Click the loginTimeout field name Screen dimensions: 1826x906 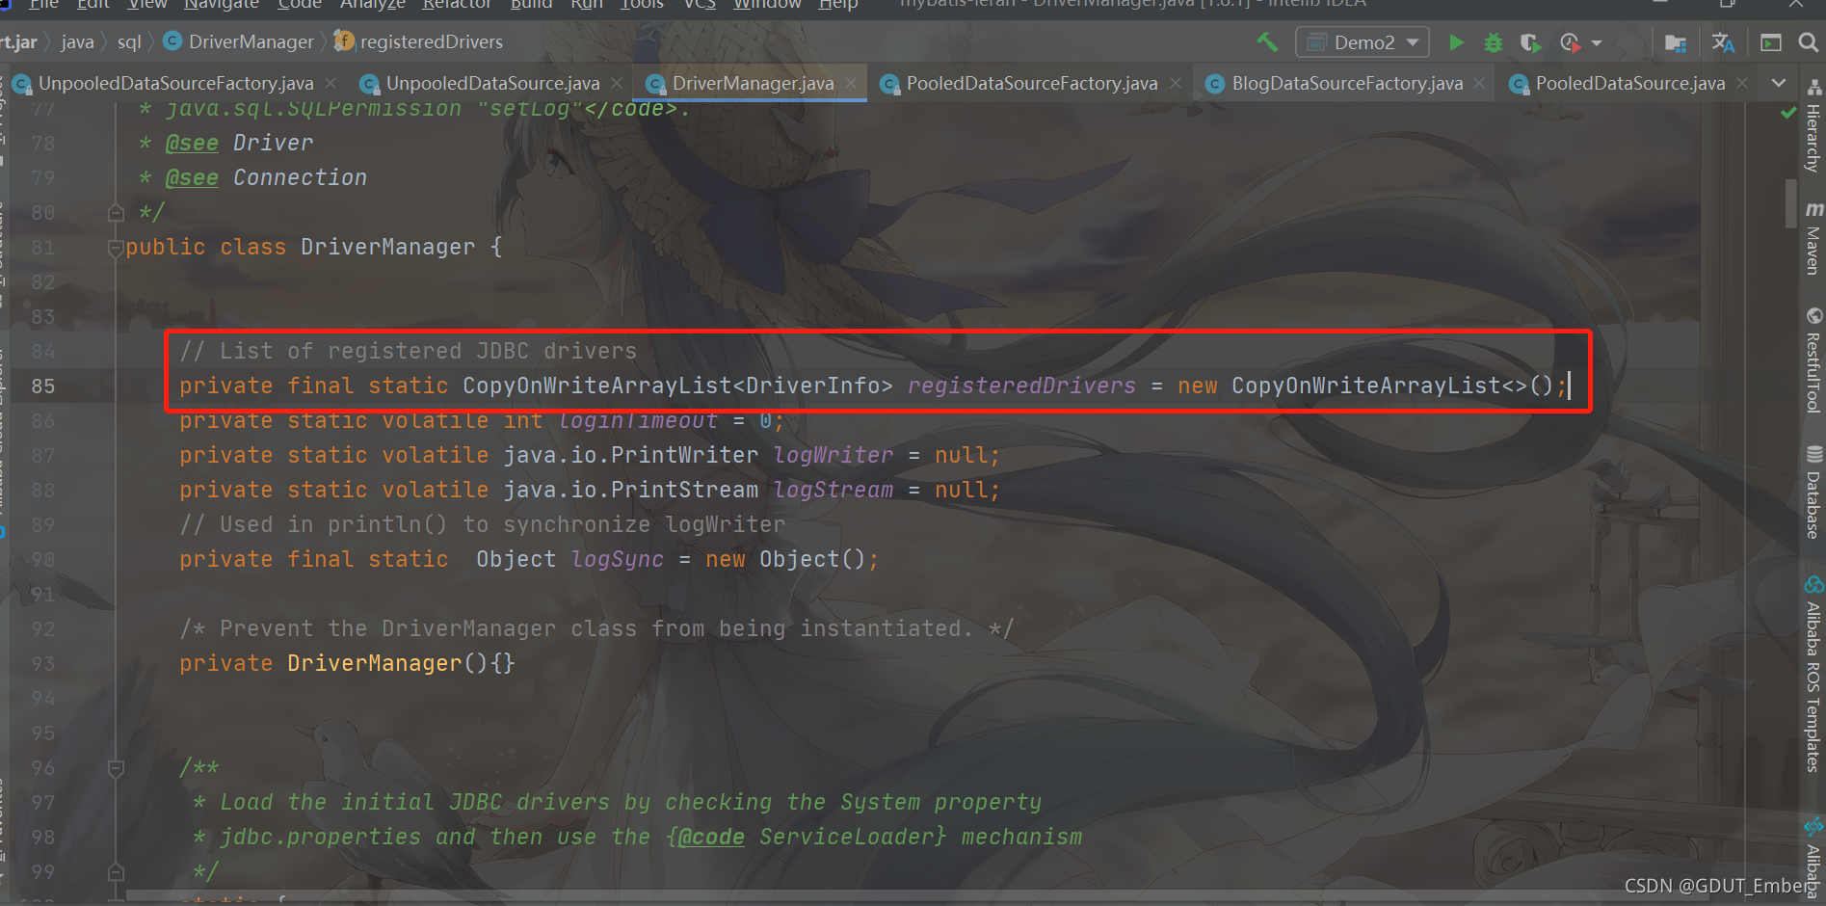click(638, 421)
